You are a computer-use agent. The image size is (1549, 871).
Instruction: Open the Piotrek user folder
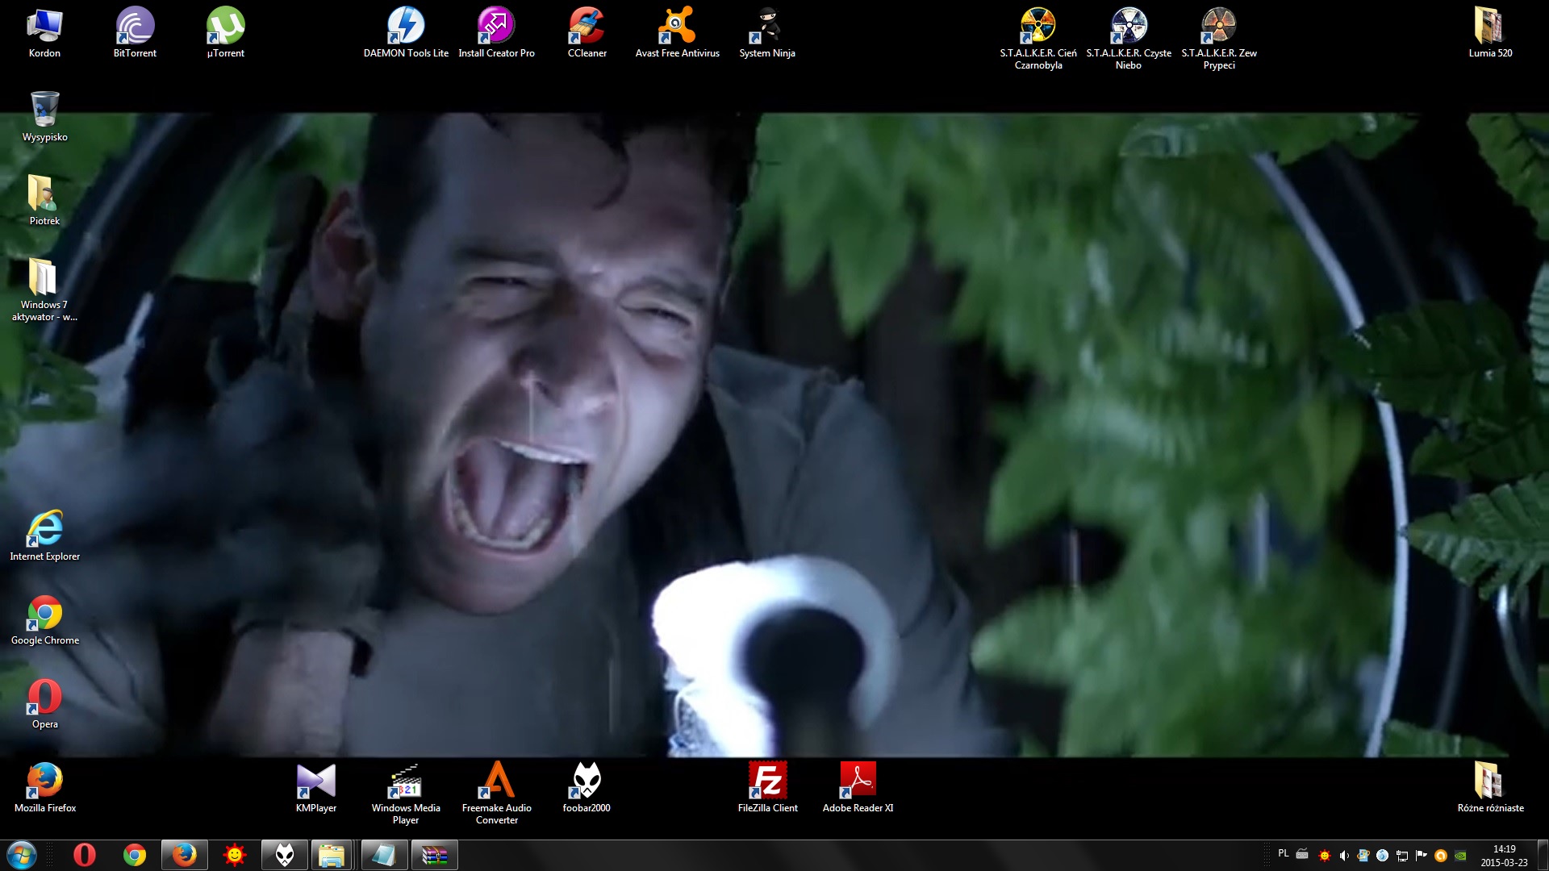click(44, 200)
